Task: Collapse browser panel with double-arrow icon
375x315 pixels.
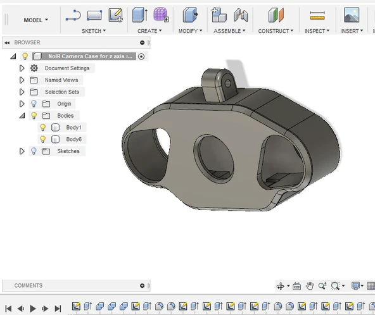Action: (7, 43)
